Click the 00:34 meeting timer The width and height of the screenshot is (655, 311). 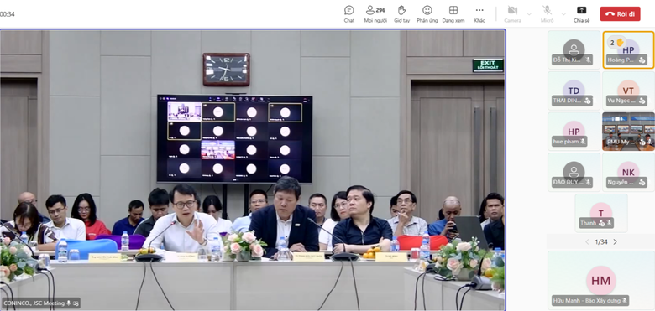8,14
